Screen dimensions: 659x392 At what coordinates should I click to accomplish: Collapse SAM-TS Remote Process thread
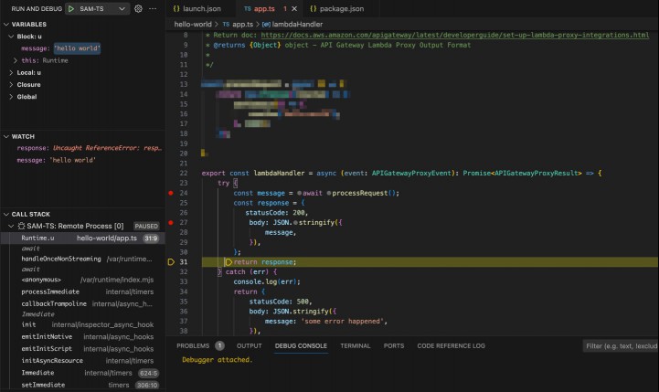click(x=11, y=226)
